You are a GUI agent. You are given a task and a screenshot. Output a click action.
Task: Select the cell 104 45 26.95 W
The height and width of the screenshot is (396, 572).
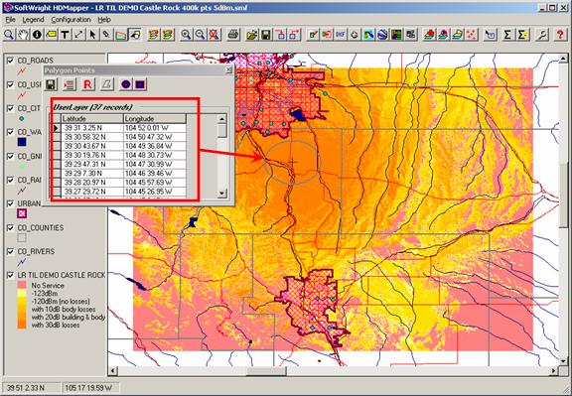tap(155, 192)
